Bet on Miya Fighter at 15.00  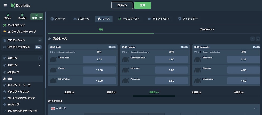coord(99,81)
